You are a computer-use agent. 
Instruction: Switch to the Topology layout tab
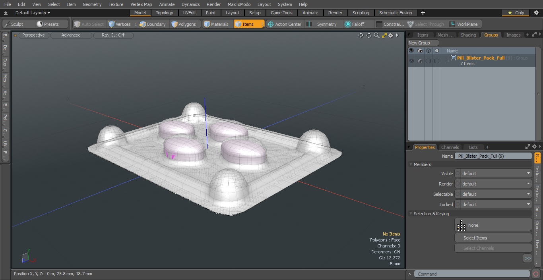coord(164,13)
